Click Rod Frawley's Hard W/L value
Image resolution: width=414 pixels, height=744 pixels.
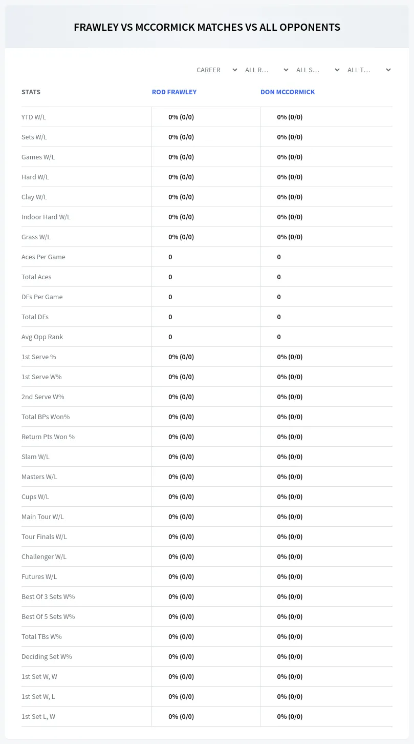point(181,177)
